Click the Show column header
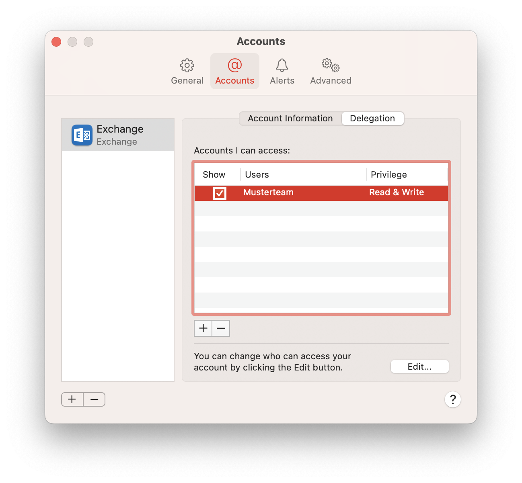The image size is (522, 483). pyautogui.click(x=214, y=175)
